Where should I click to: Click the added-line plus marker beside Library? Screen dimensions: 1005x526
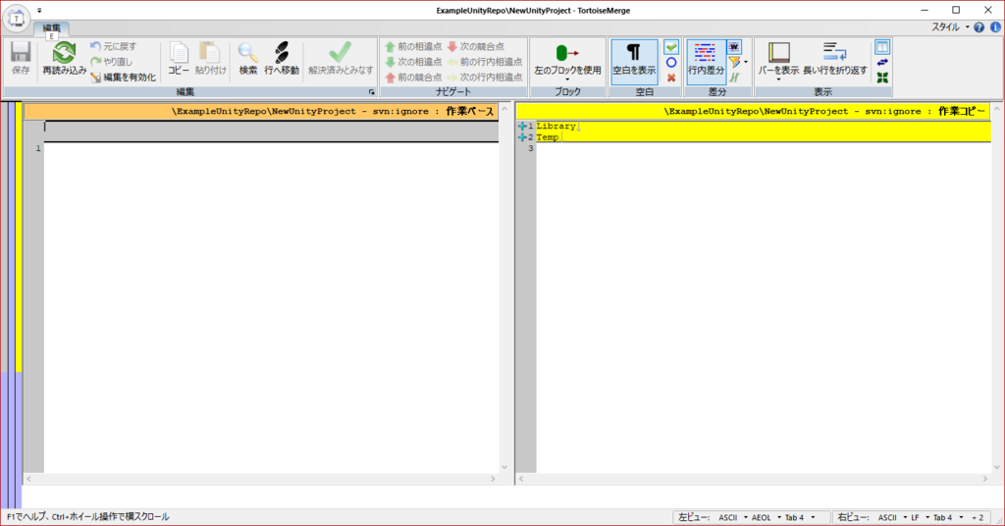(522, 127)
